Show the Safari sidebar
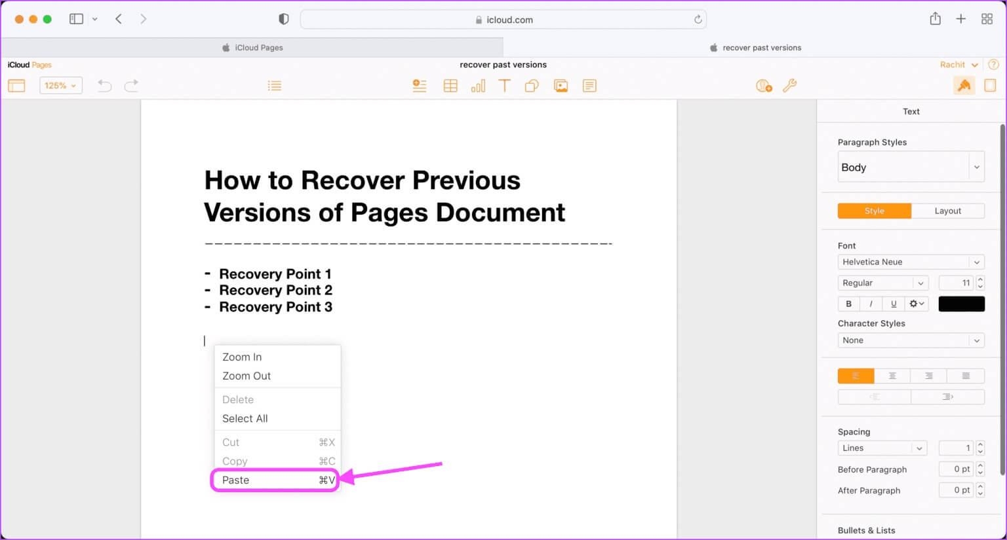This screenshot has height=540, width=1007. (77, 19)
